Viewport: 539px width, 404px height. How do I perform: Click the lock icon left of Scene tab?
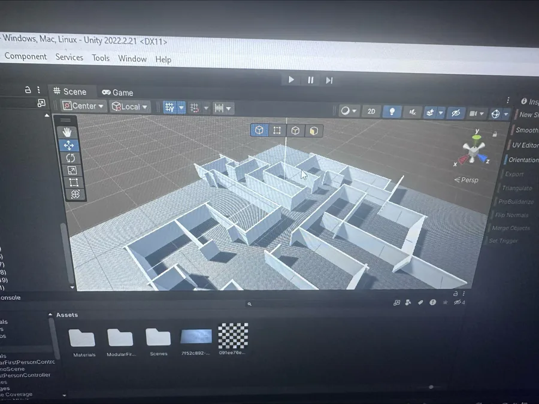point(28,90)
